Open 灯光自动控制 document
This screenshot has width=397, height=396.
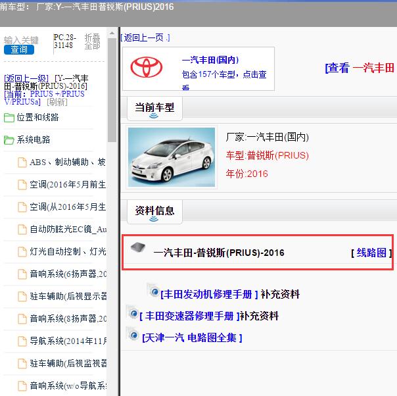[x=68, y=251]
